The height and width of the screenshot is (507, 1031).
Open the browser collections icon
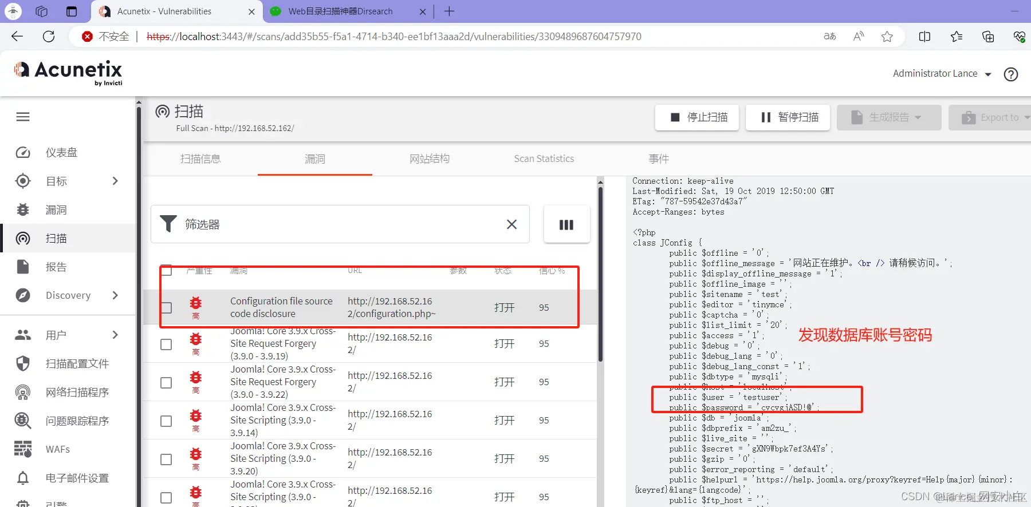[988, 37]
